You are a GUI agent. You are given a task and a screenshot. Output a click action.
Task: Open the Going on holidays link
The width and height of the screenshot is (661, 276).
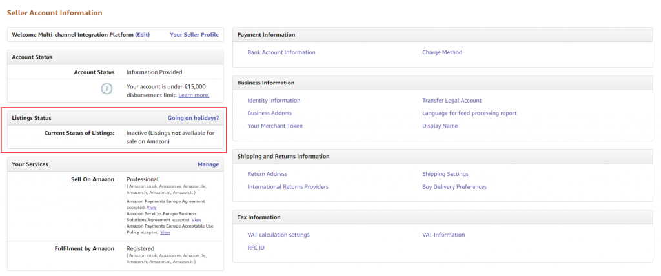pos(193,118)
